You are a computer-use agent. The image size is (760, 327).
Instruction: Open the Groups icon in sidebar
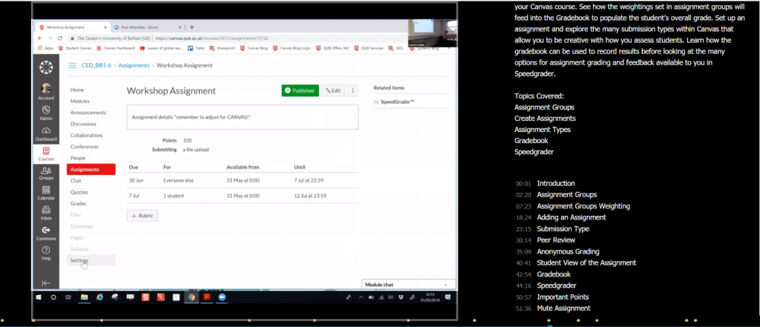46,173
